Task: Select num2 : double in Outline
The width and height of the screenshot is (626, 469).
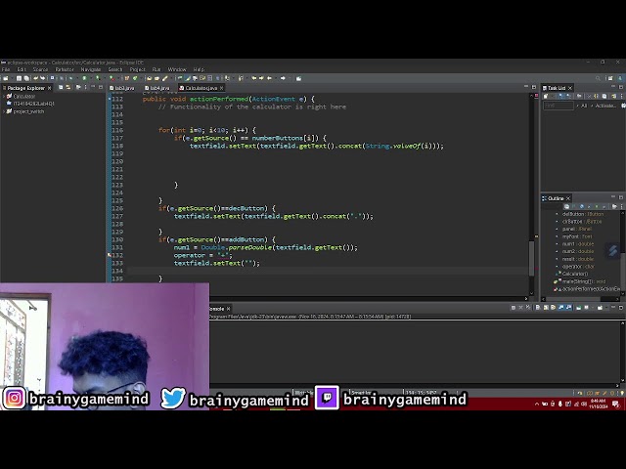Action: (578, 251)
